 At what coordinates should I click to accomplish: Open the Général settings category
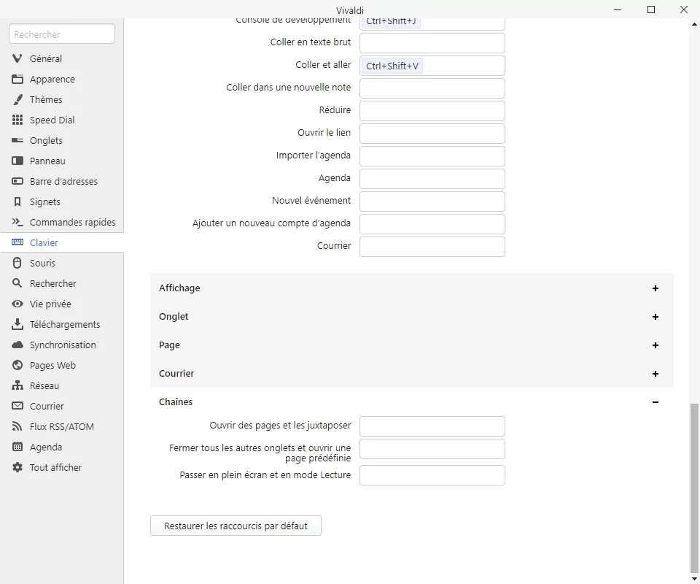point(62,58)
